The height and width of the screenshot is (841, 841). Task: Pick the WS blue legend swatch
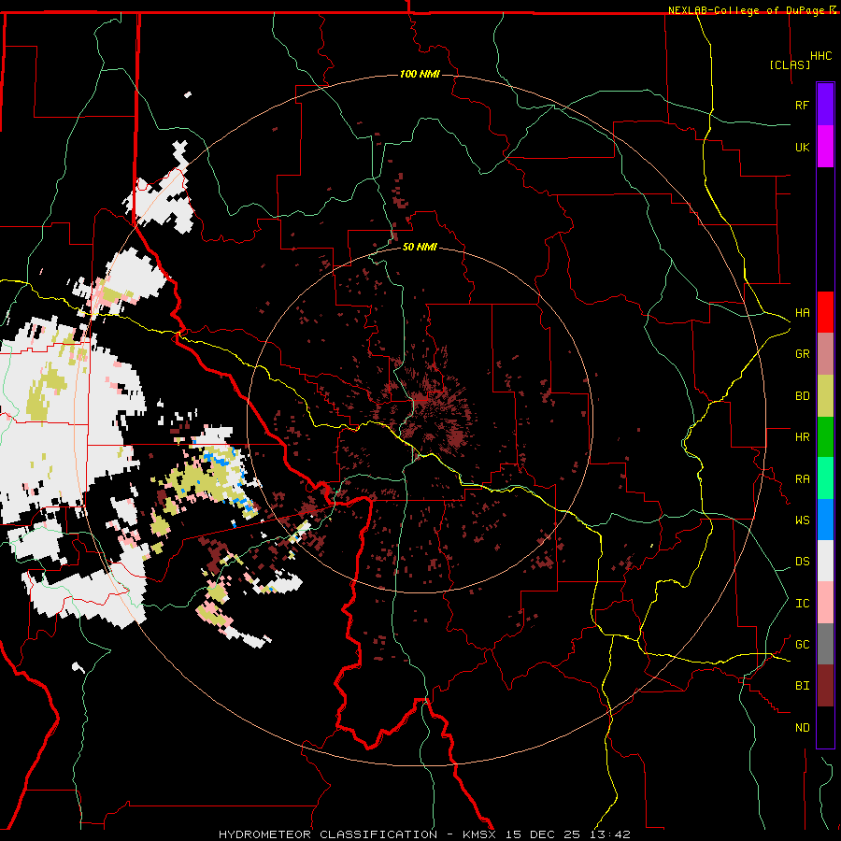click(x=825, y=520)
